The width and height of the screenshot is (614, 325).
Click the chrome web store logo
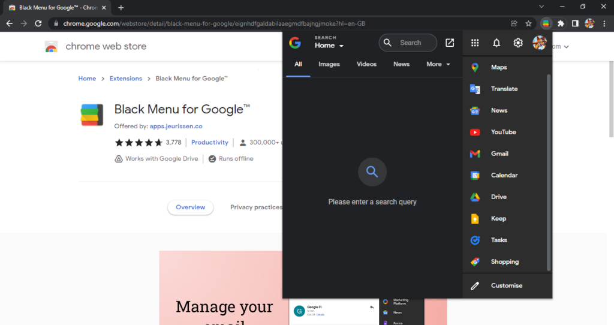point(52,46)
